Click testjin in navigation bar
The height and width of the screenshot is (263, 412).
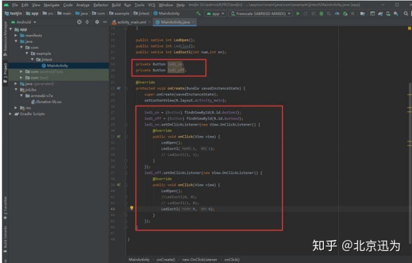13,13
